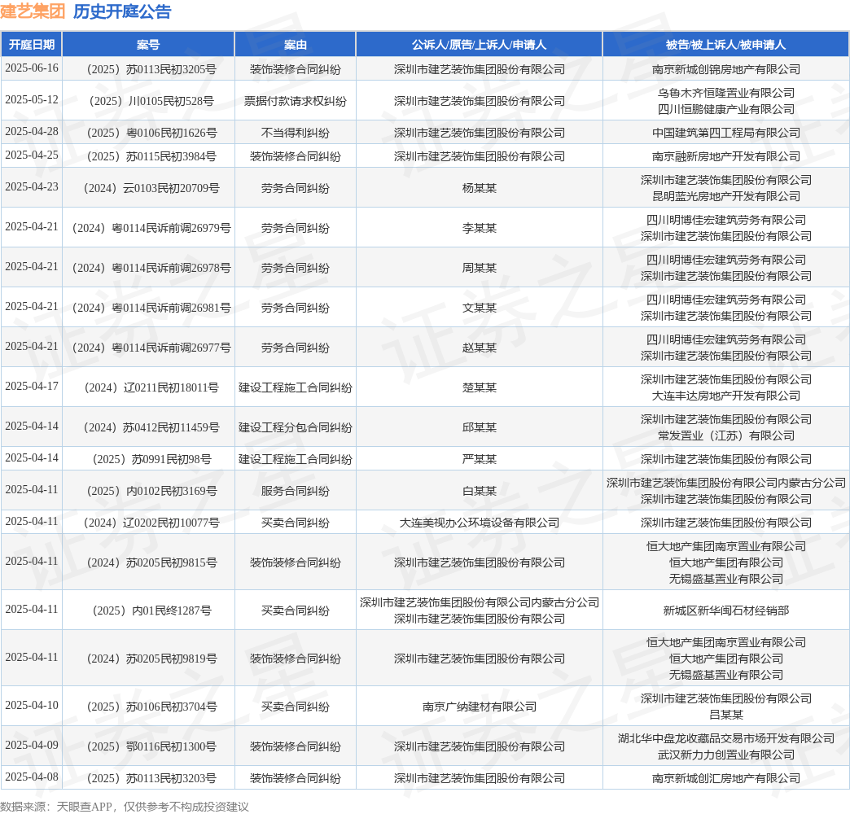Click plaintiff 邱某某
The image size is (850, 814).
coord(480,427)
